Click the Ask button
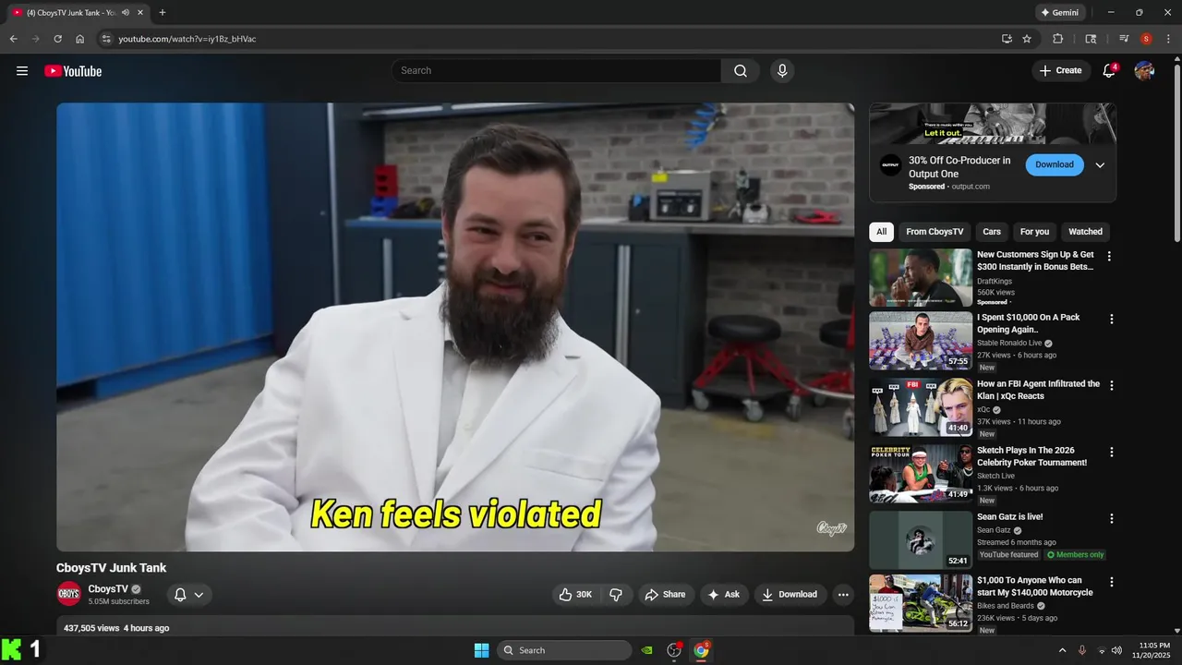1182x665 pixels. (723, 595)
